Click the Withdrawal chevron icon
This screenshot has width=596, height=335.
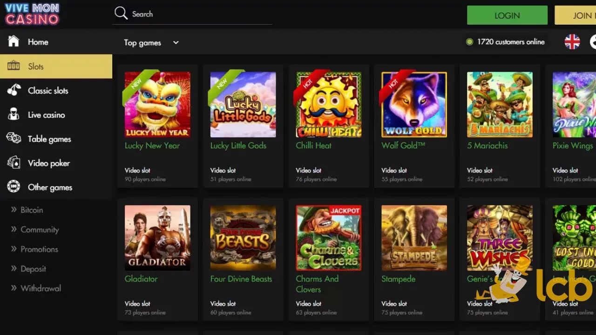point(14,288)
